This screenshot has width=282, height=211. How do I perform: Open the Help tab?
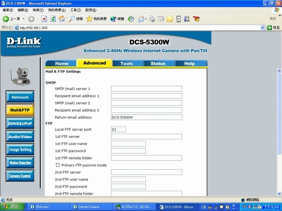[x=189, y=63]
